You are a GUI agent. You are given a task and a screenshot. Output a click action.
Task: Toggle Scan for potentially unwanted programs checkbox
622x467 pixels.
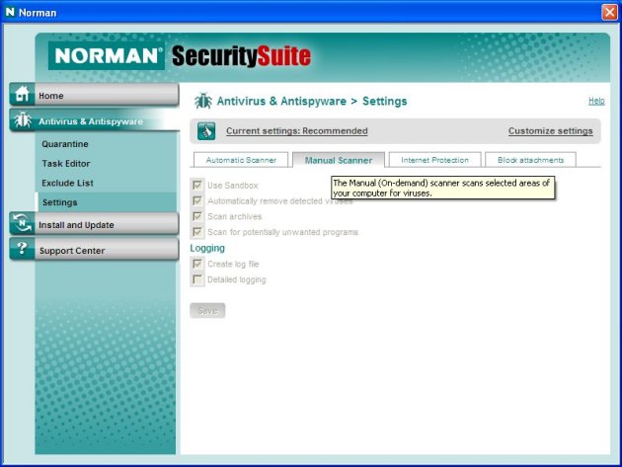pos(197,232)
